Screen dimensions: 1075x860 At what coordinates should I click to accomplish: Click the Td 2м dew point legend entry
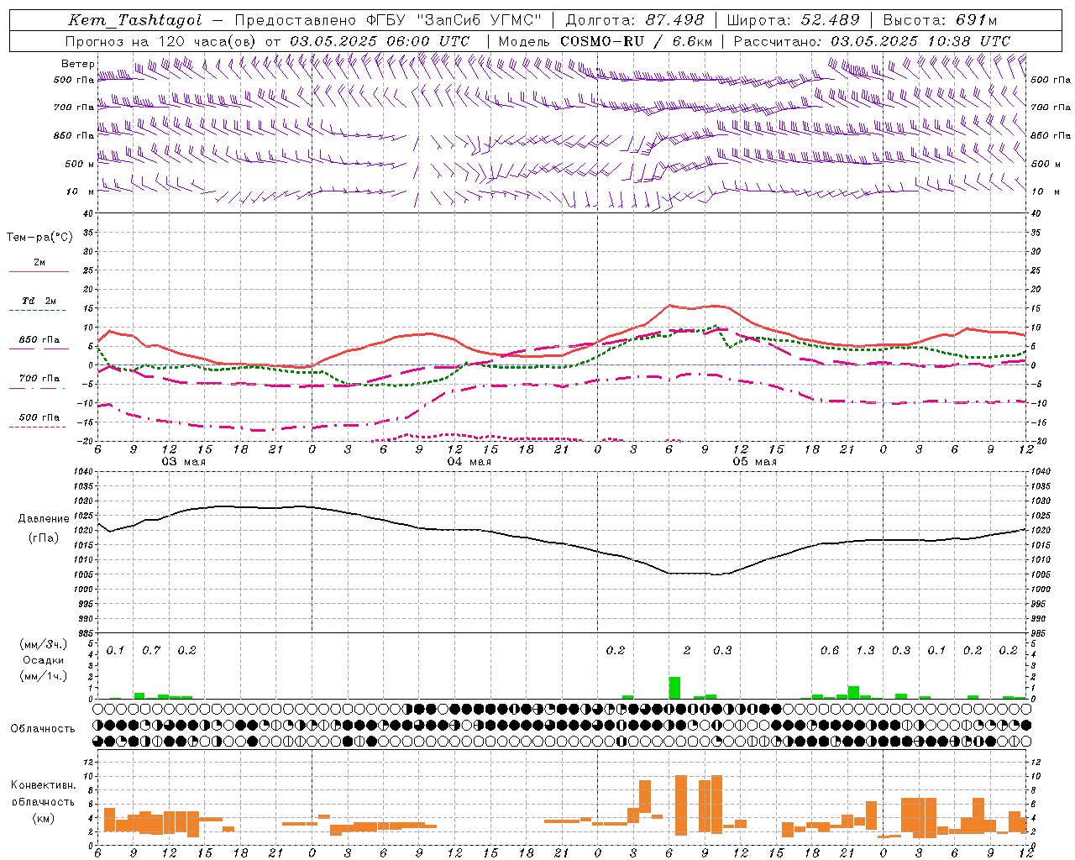click(39, 301)
